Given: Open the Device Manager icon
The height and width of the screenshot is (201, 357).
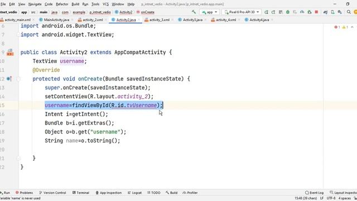Looking at the screenshot, I should tap(332, 12).
